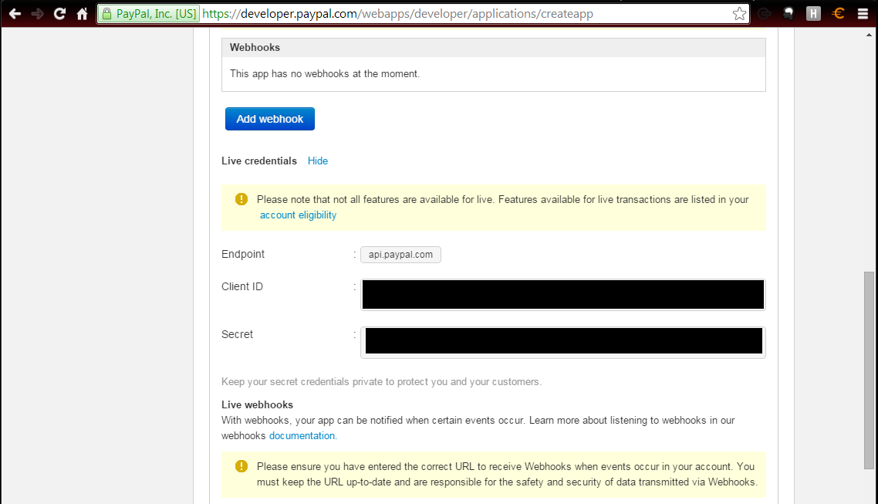Select the api.paypal.com endpoint field
The width and height of the screenshot is (878, 504).
click(400, 254)
